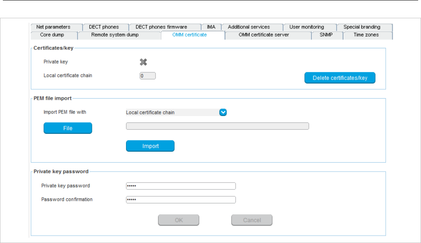Screen dimensions: 421x243
Task: Open the Net parameters tab
Action: pyautogui.click(x=56, y=27)
